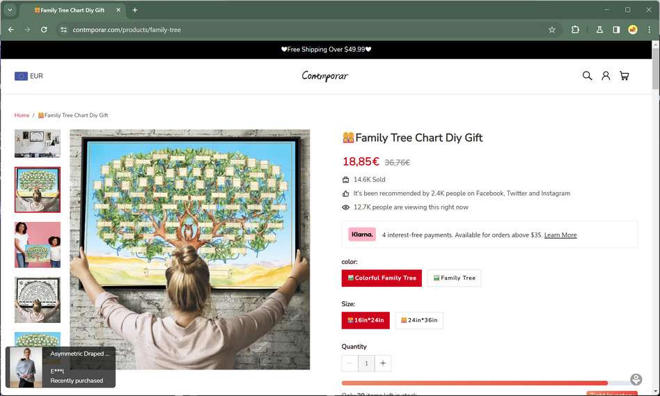
Task: Select the Family Tree color option
Action: pos(454,278)
